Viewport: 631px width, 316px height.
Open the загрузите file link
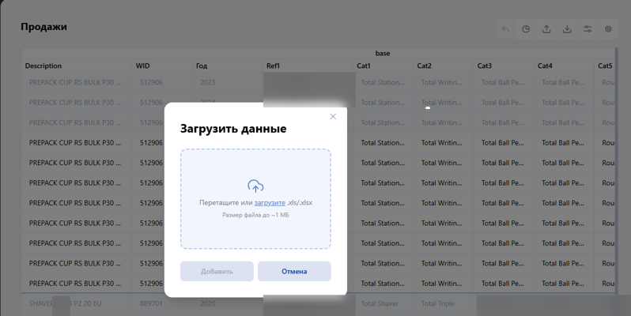click(270, 202)
